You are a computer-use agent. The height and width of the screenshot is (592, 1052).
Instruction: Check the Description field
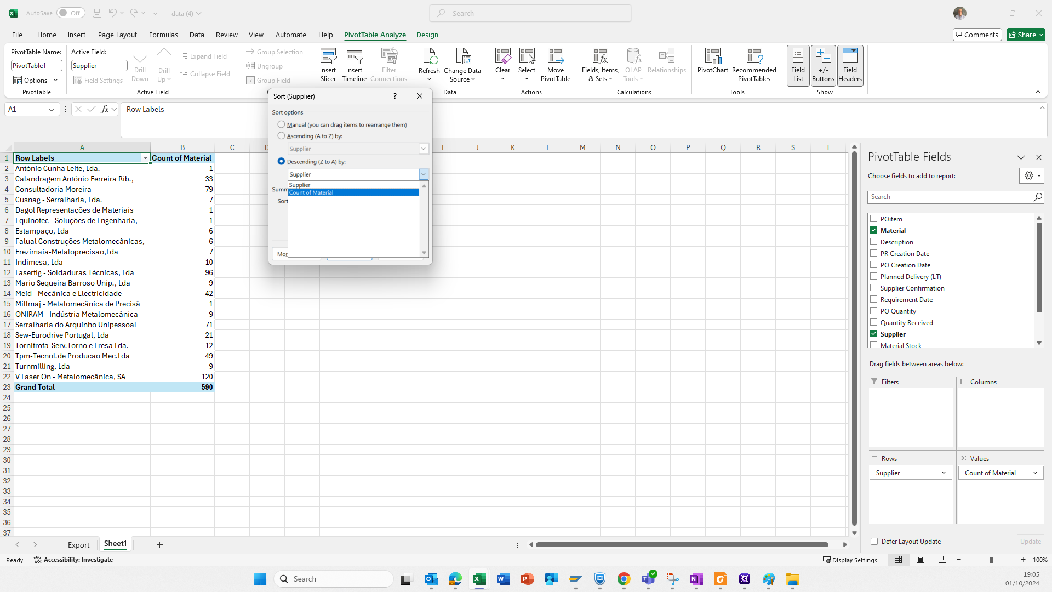coord(873,242)
